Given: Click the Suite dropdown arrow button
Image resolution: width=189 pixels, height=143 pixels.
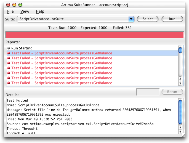Looking at the screenshot, I should click(131, 19).
